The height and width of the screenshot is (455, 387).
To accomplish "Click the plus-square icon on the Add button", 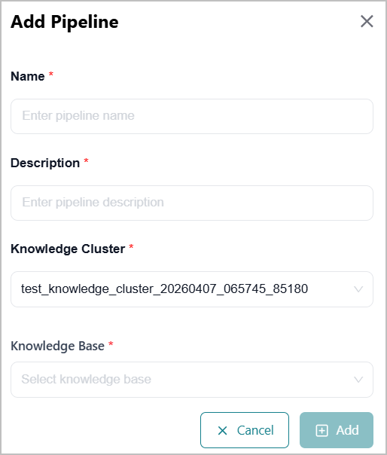I will pyautogui.click(x=321, y=430).
